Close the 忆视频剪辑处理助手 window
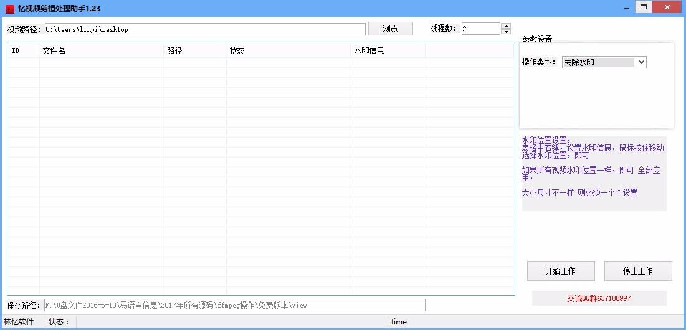This screenshot has height=330, width=686. [x=667, y=7]
